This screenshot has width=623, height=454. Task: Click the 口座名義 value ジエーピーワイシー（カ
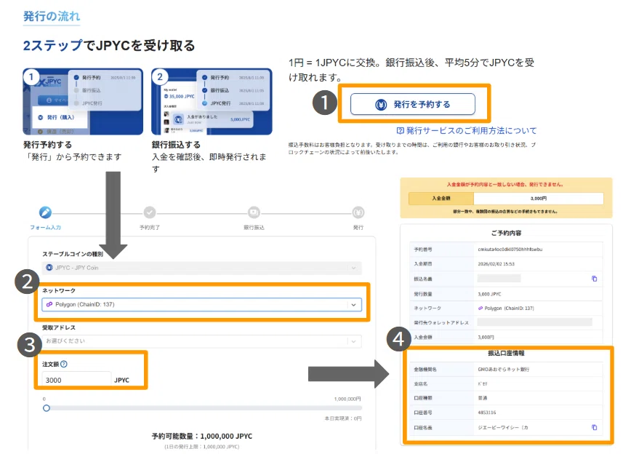tap(503, 427)
